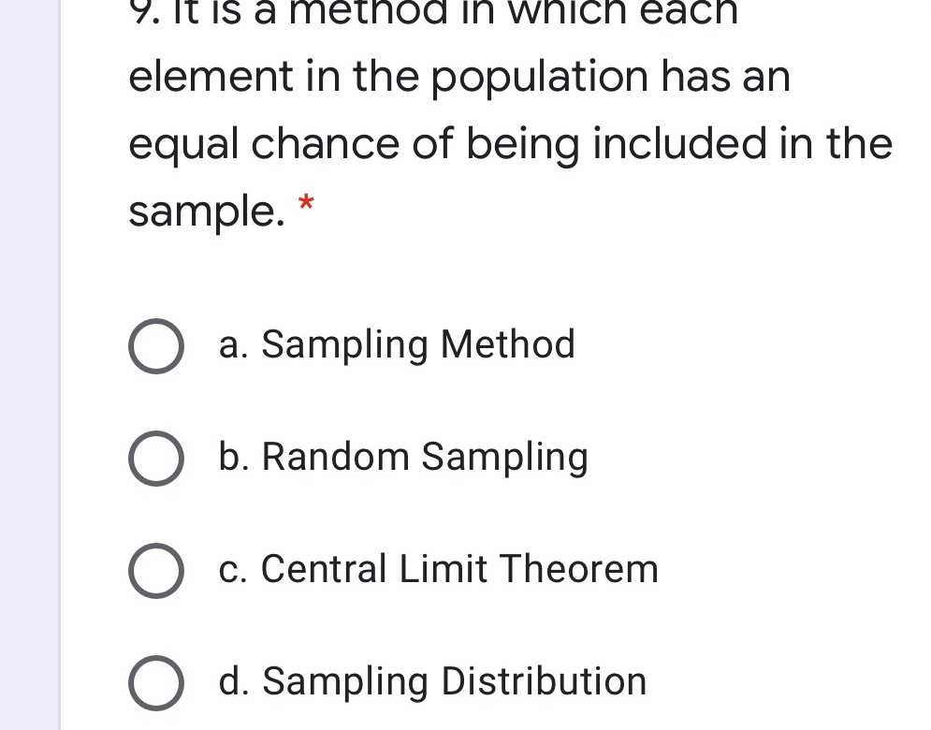
Task: Select radio button for option b
Action: pos(155,458)
